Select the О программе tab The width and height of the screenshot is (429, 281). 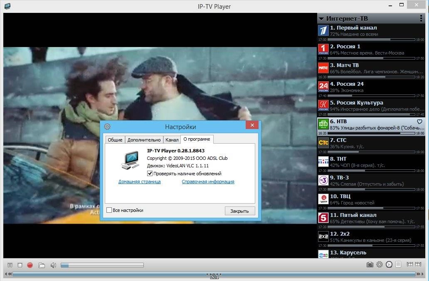pos(197,139)
